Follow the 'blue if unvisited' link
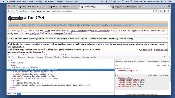The image size is (175, 98). 79,30
